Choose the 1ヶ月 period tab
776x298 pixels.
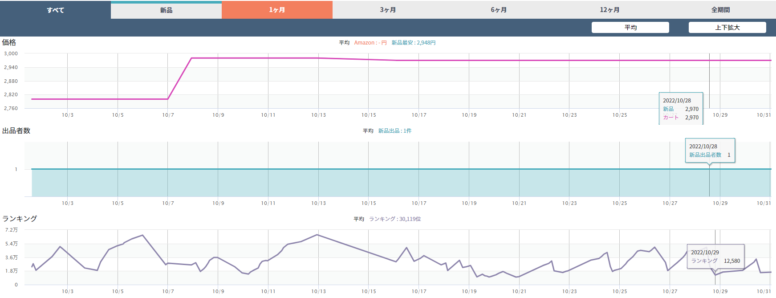277,10
